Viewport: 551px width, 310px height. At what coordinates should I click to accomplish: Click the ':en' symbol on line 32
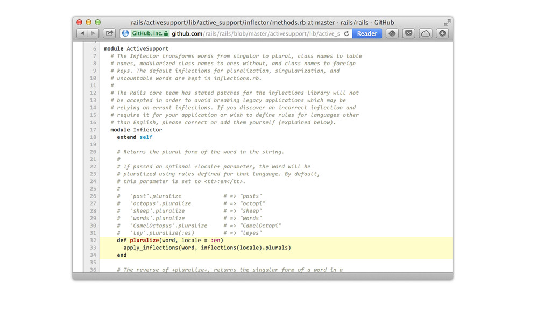point(215,241)
